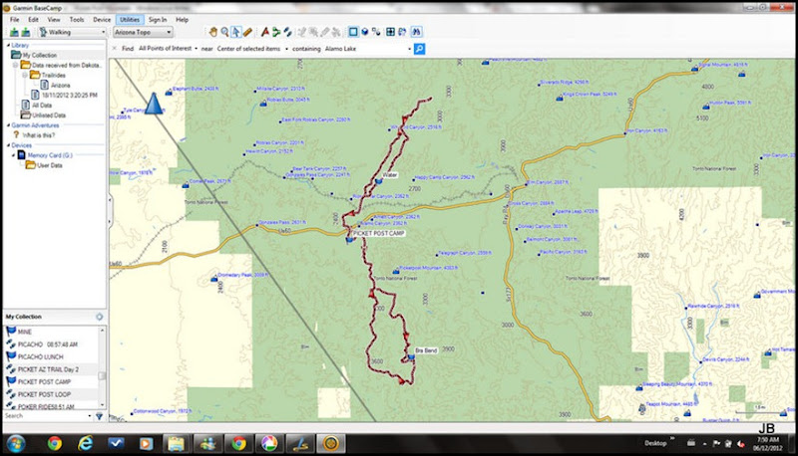Image resolution: width=798 pixels, height=456 pixels.
Task: Click the binoculars find icon
Action: tap(416, 32)
